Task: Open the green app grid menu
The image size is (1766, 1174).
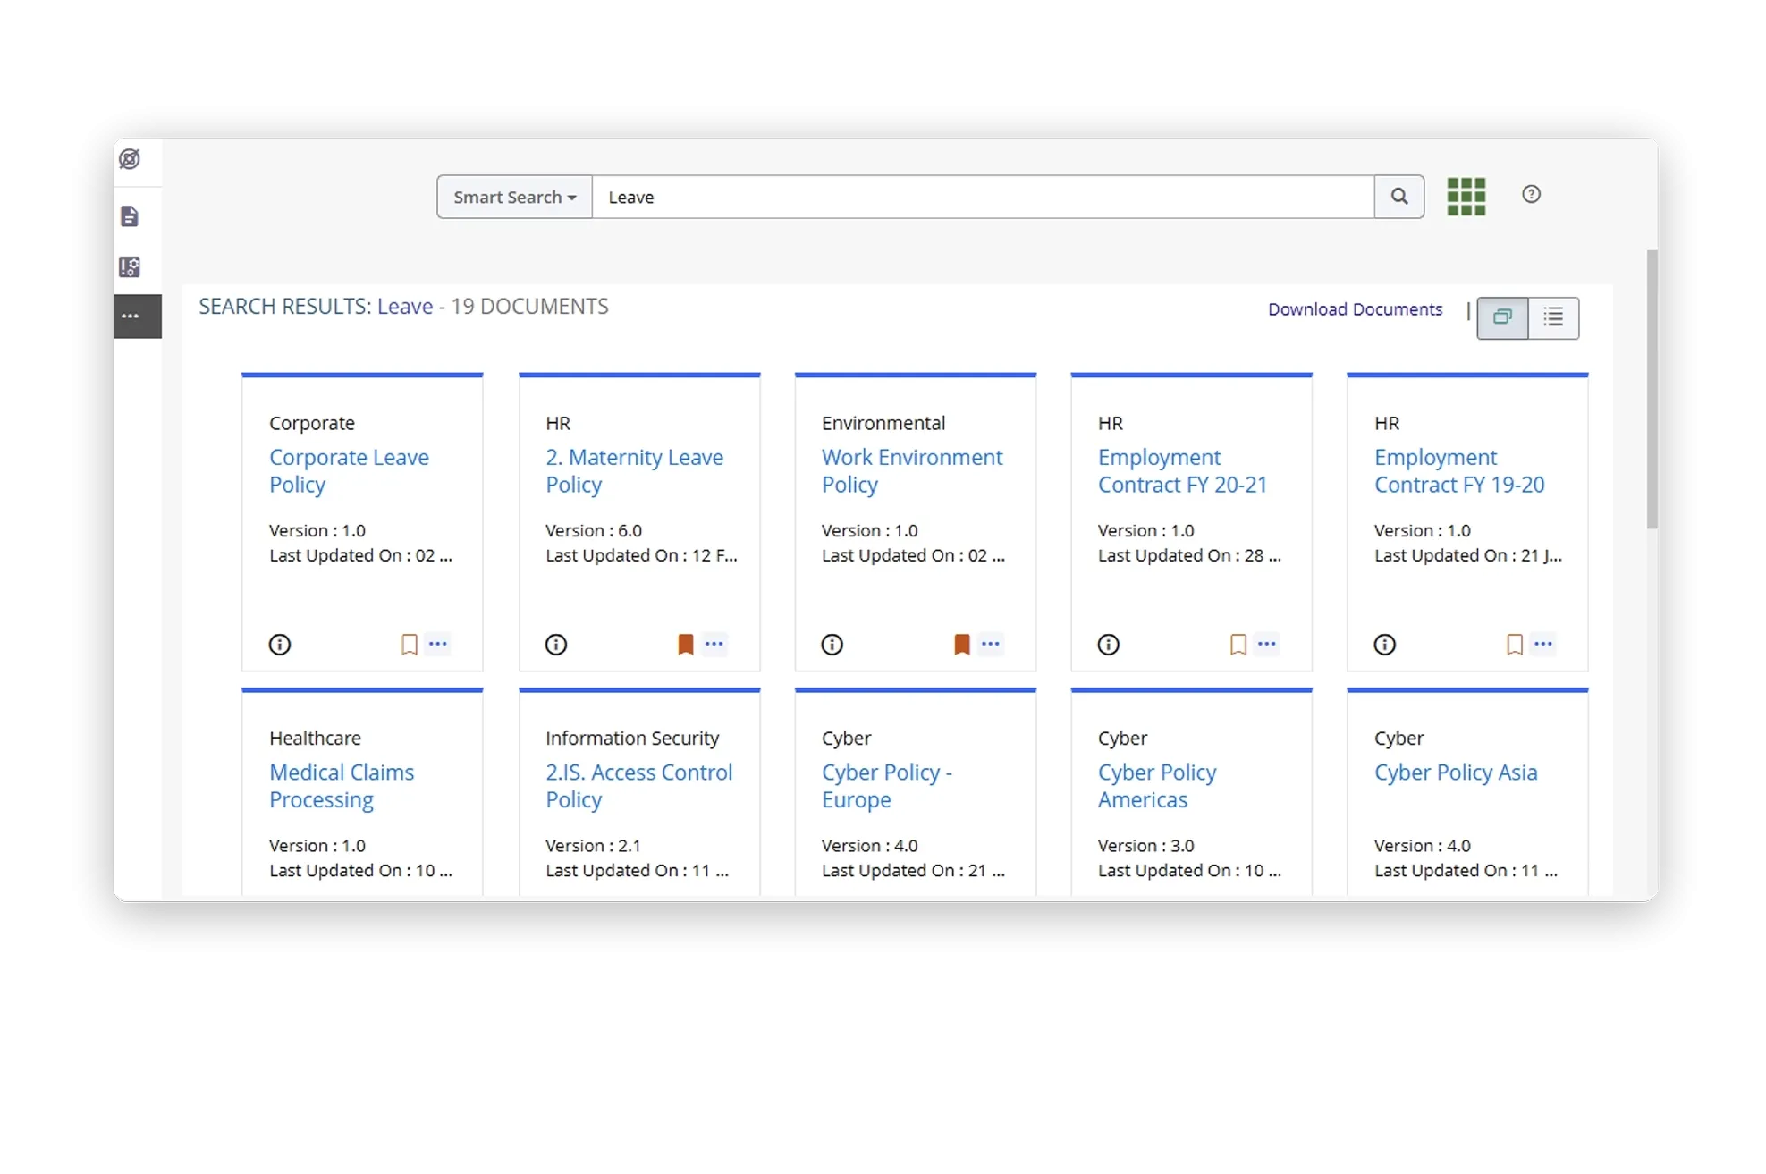Action: click(1466, 197)
